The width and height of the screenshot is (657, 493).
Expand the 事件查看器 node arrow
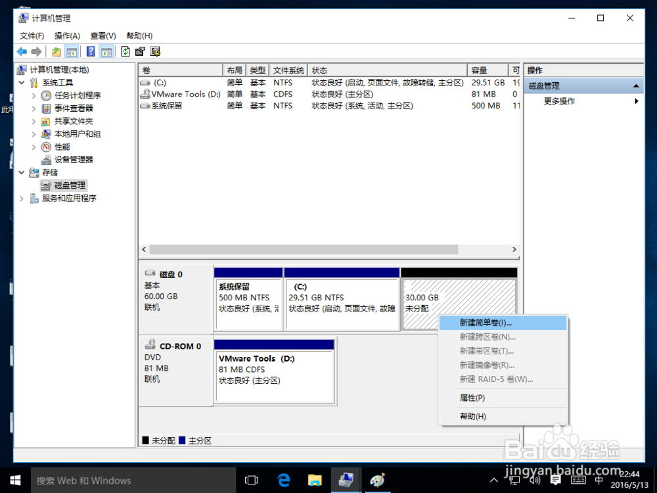[x=34, y=108]
